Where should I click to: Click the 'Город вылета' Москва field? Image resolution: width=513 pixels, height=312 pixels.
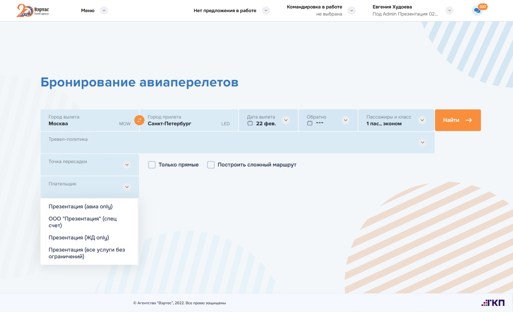point(90,120)
